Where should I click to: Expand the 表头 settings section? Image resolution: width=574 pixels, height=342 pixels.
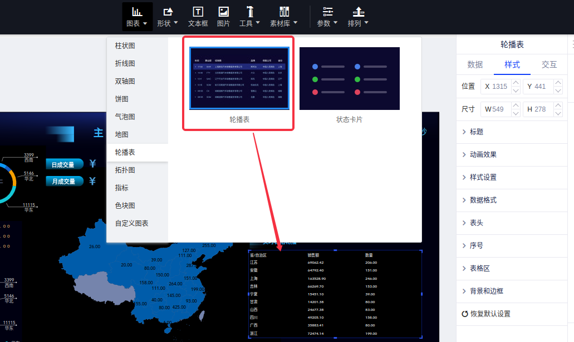click(x=476, y=223)
